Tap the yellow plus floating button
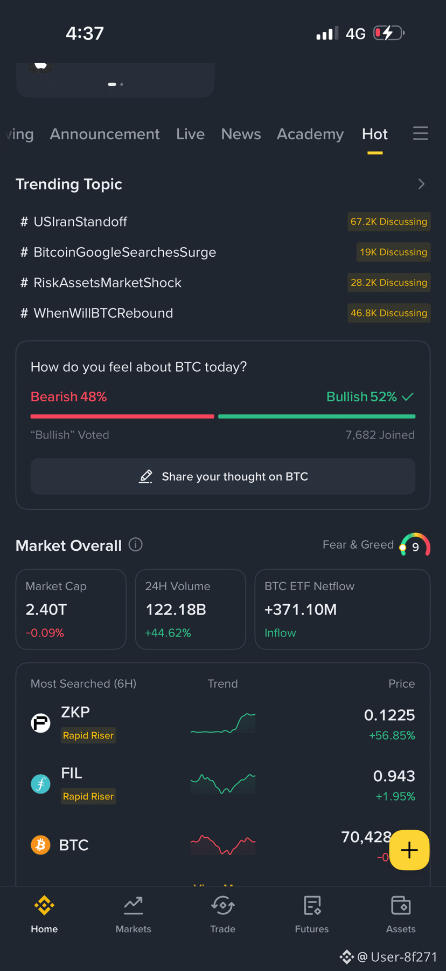Screen dimensions: 446x971 (x=409, y=850)
